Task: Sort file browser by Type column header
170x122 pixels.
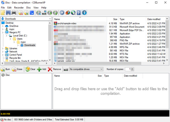Action: pyautogui.click(x=132, y=19)
